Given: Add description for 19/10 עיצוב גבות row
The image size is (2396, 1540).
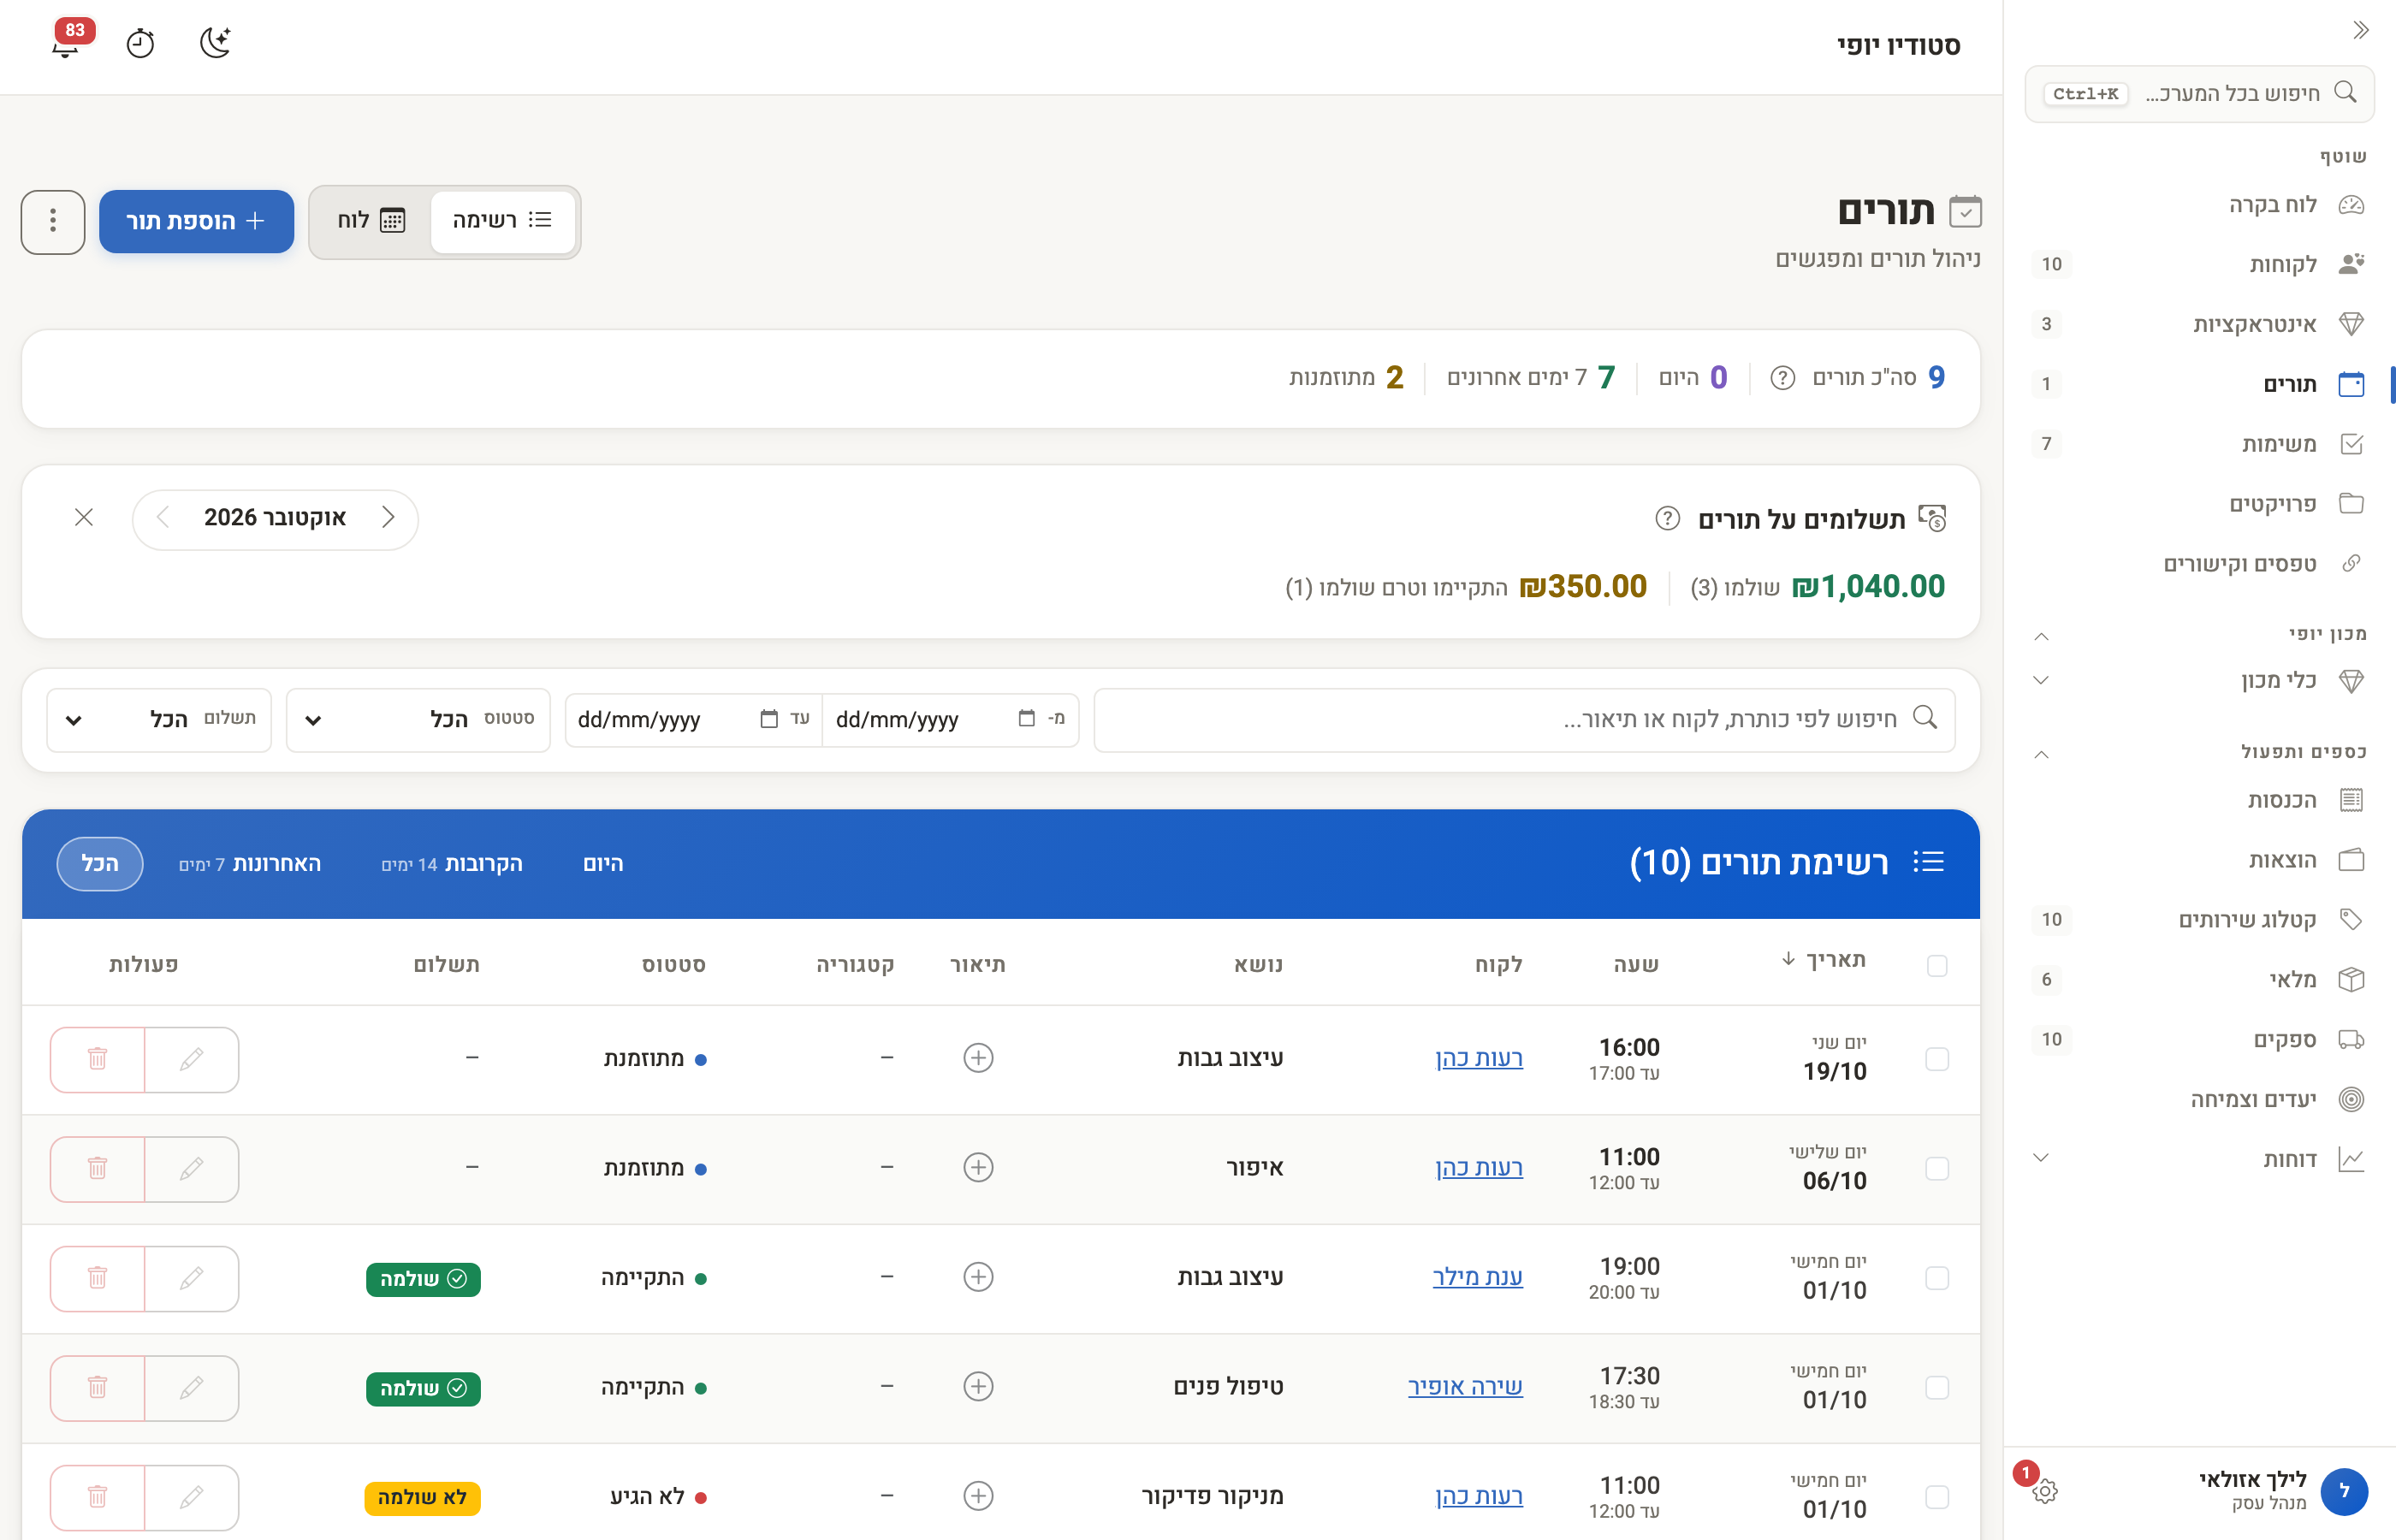Looking at the screenshot, I should coord(978,1058).
